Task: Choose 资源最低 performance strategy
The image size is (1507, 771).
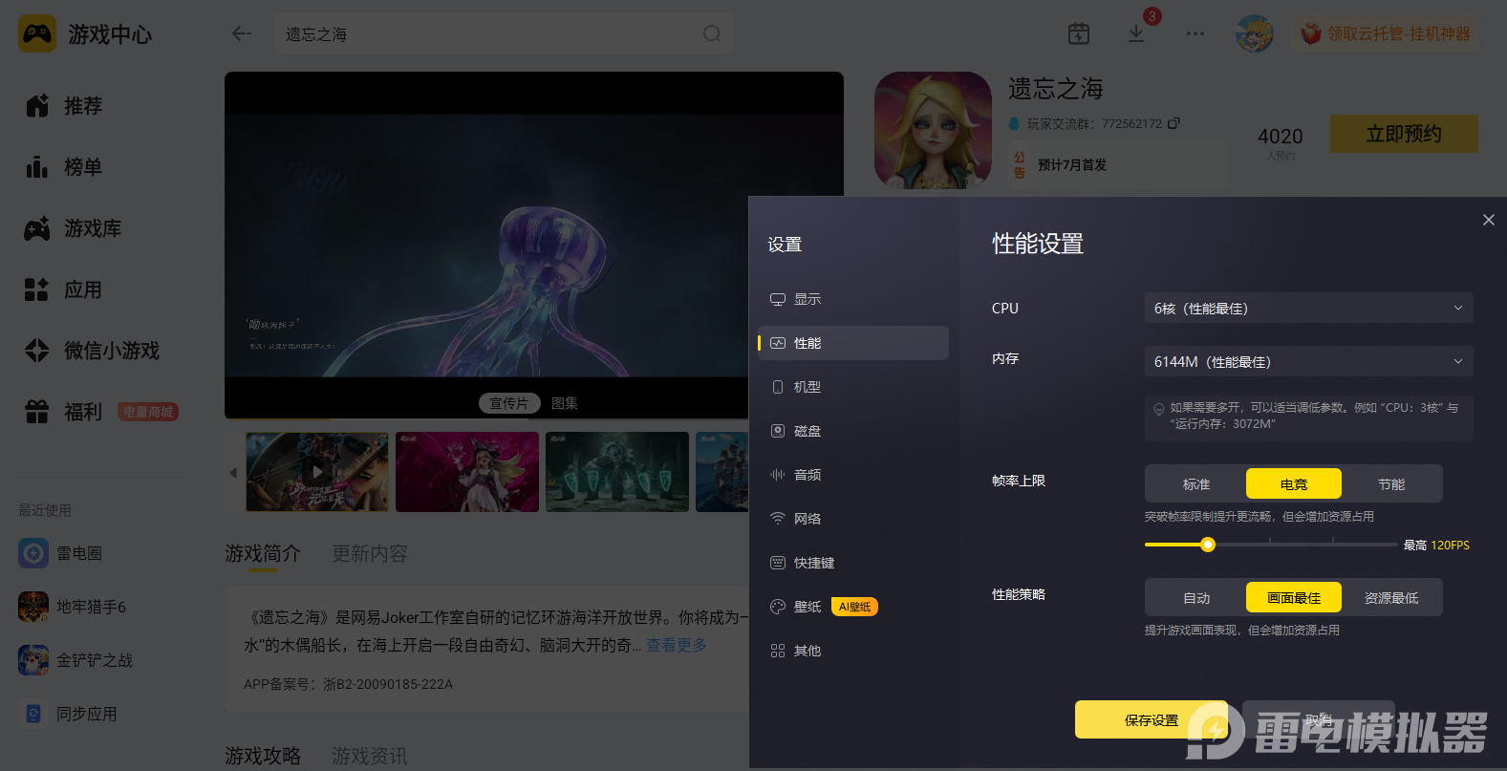Action: point(1391,598)
